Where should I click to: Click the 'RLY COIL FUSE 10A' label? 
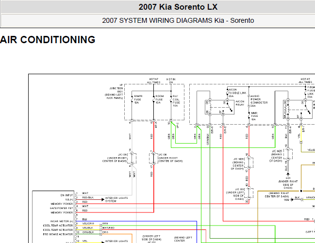[176, 101]
